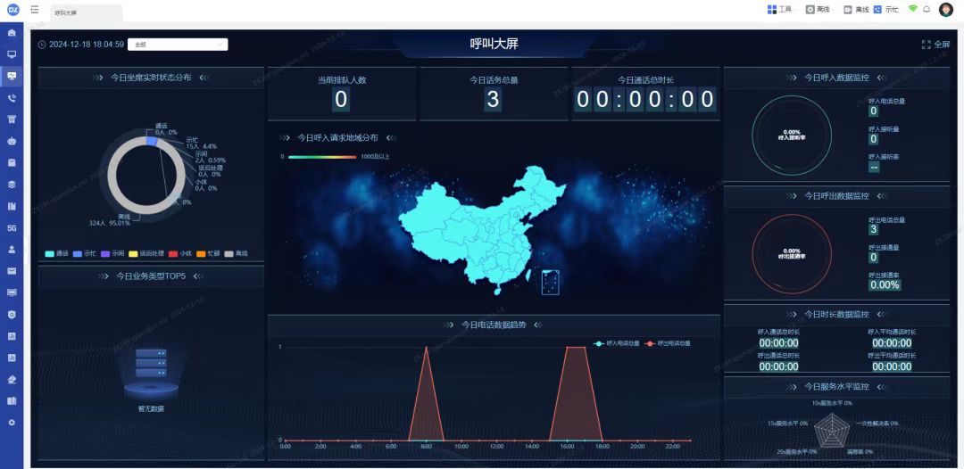Open the plain monitor icon in the sidebar

(x=11, y=54)
